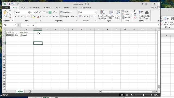
Task: Click the Orientation text angle icon
Action: (x=54, y=12)
